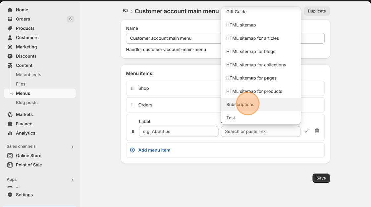
Task: Click the Analytics bar chart icon
Action: pyautogui.click(x=10, y=133)
